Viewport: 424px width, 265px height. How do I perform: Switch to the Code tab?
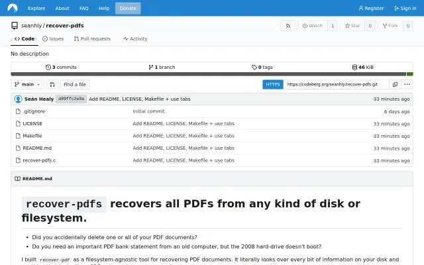coord(25,38)
